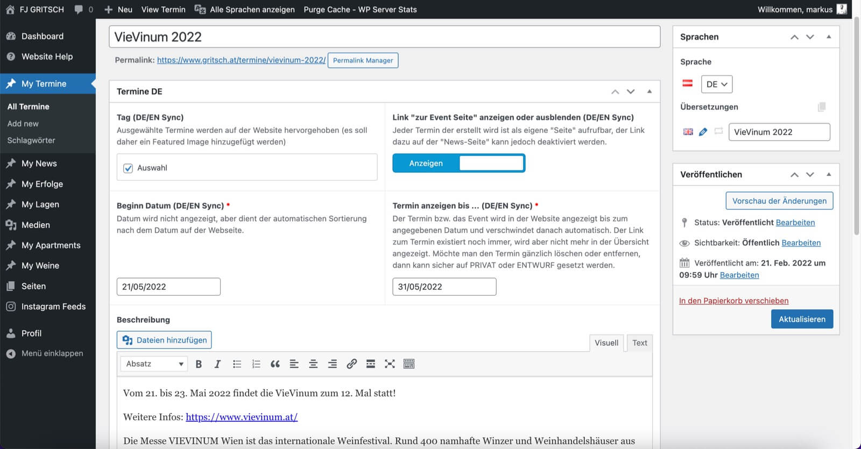Click Vorschau der Änderungen button

click(779, 201)
